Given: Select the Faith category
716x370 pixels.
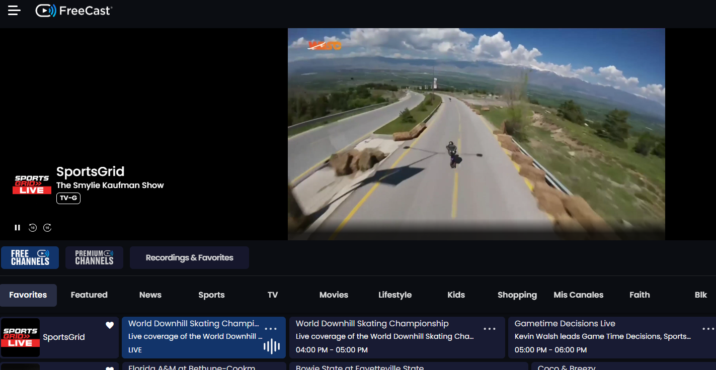Looking at the screenshot, I should 640,295.
